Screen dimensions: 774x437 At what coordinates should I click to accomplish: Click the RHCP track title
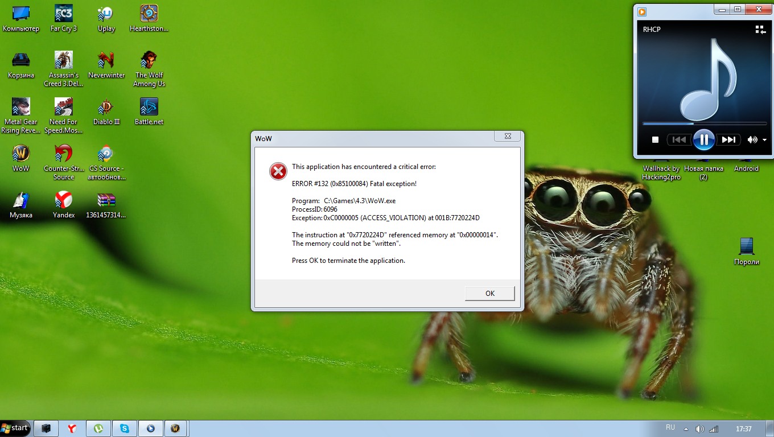[652, 30]
